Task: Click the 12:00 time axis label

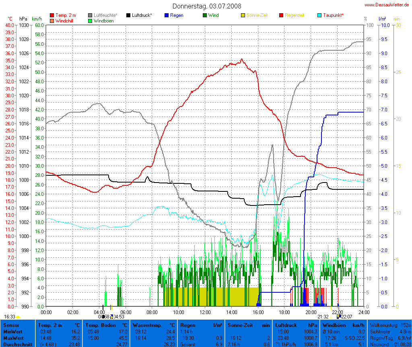Action: coord(205,312)
